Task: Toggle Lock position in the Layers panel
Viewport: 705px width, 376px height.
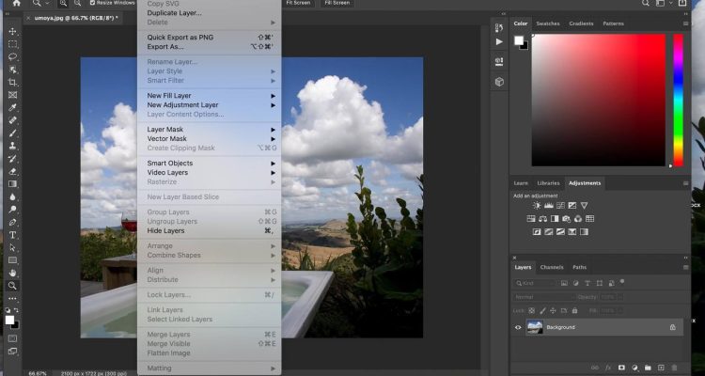Action: [x=553, y=310]
